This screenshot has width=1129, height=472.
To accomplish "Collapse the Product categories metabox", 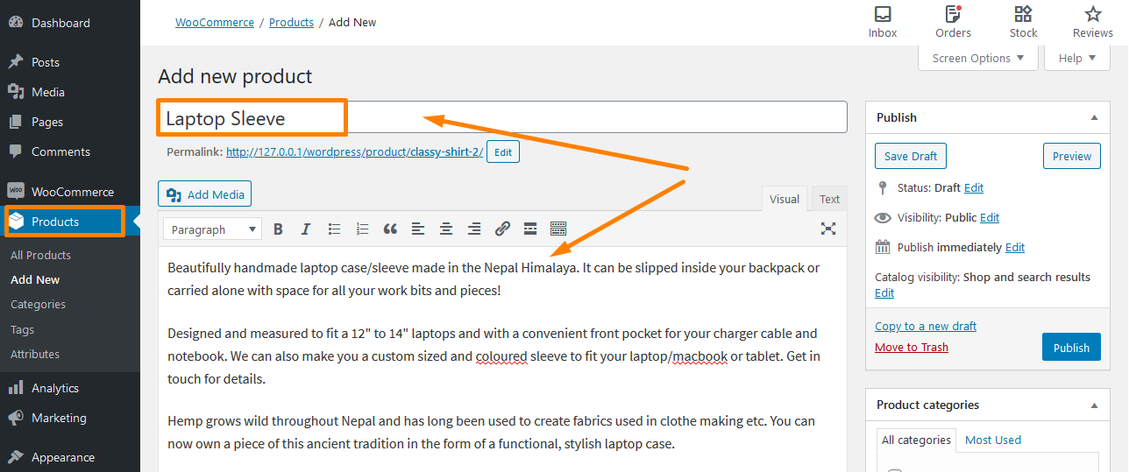I will click(1094, 405).
